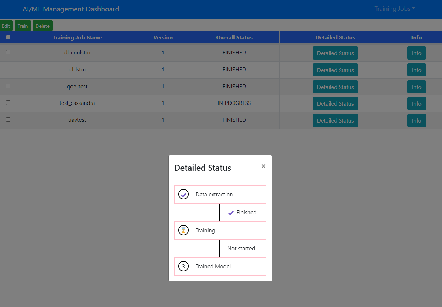Click the Edit button
Viewport: 442px width, 307px height.
6,26
